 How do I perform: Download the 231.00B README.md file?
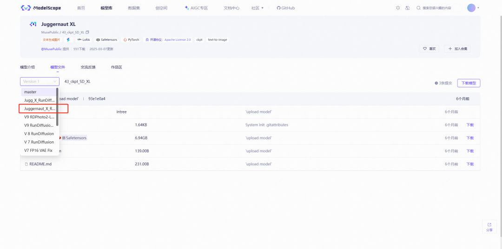(x=469, y=164)
